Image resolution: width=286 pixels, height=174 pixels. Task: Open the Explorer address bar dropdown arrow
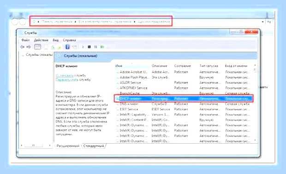(x=262, y=22)
